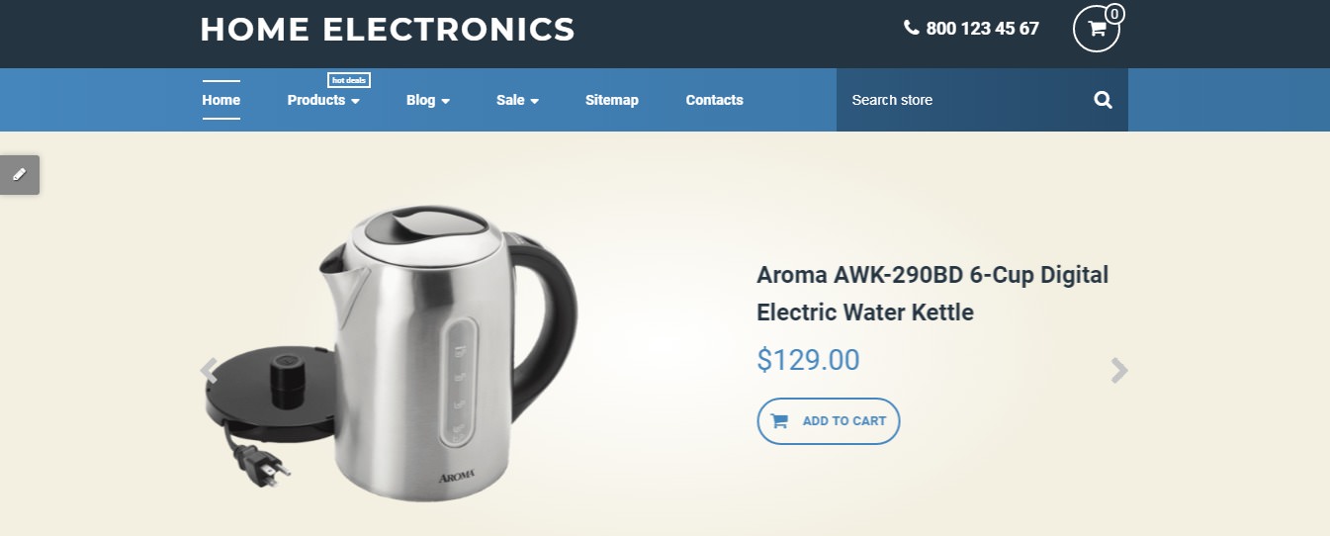
Task: Click the kettle product image
Action: point(391,353)
